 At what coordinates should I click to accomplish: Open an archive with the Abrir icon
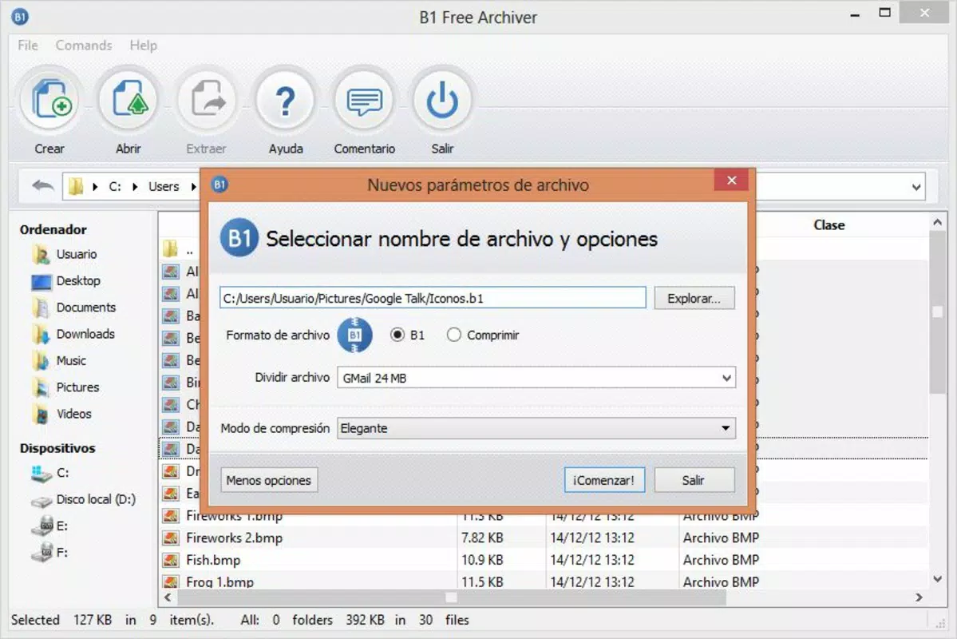[x=129, y=100]
